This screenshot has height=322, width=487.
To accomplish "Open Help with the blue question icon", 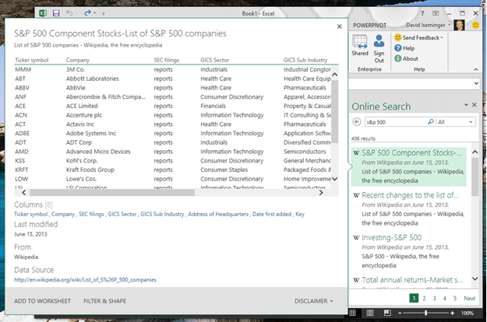I will [x=404, y=48].
